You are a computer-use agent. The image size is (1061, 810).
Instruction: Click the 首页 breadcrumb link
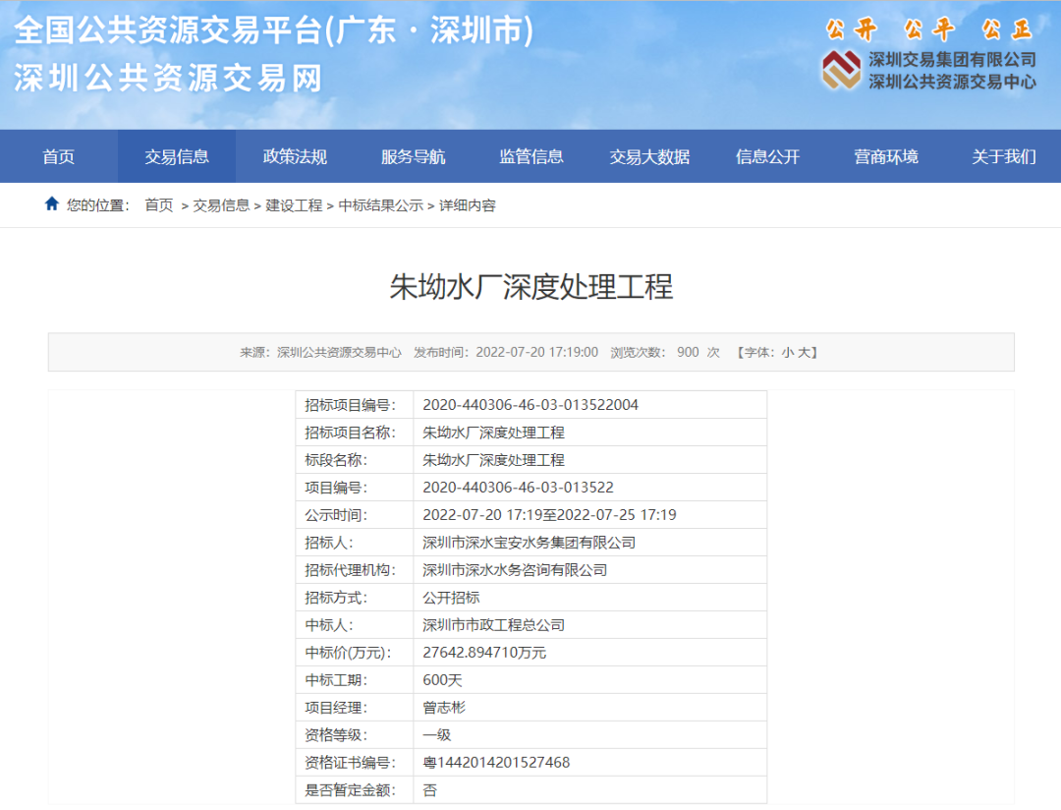(x=159, y=205)
